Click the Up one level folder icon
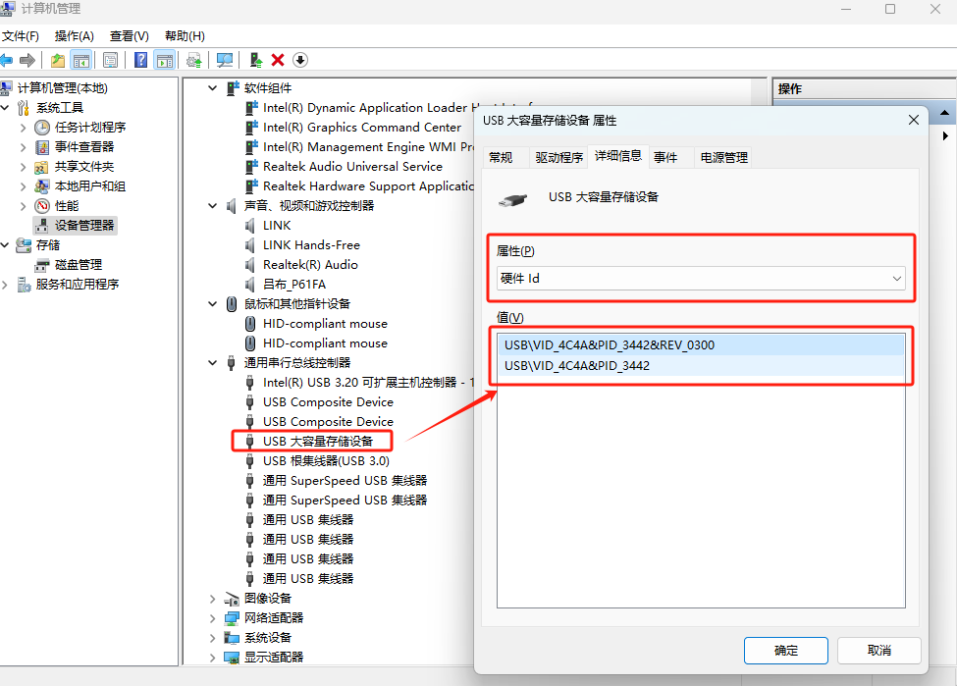 (x=57, y=60)
